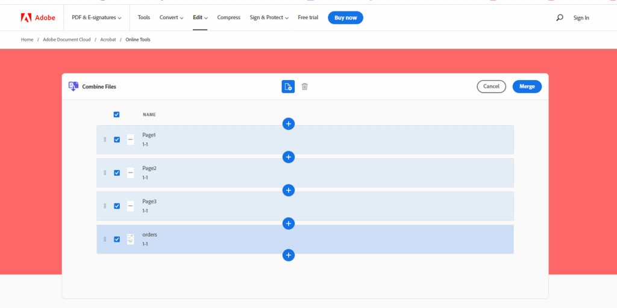Click the search magnifier icon
The image size is (617, 308).
tap(560, 17)
